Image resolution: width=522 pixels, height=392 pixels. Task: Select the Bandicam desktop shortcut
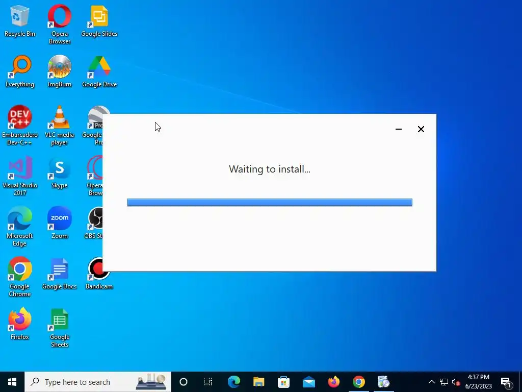tap(99, 274)
